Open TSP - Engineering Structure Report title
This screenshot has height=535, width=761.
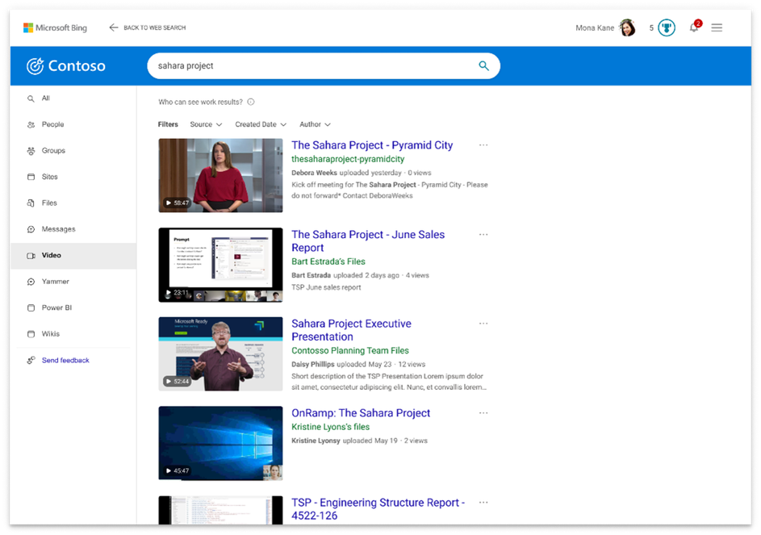(x=378, y=509)
